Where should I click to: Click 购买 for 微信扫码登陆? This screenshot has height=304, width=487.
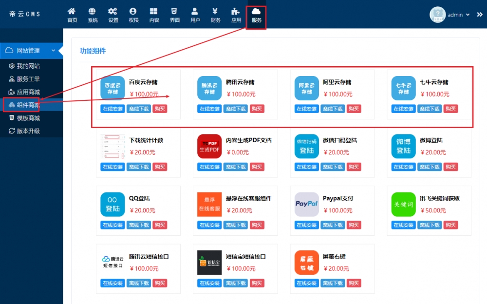pyautogui.click(x=354, y=167)
